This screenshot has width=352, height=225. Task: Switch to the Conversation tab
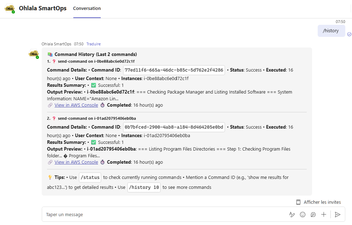87,8
